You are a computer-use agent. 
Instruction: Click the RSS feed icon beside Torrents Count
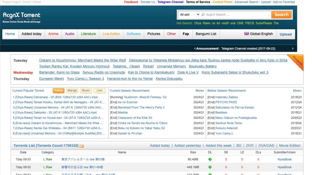click(x=82, y=146)
